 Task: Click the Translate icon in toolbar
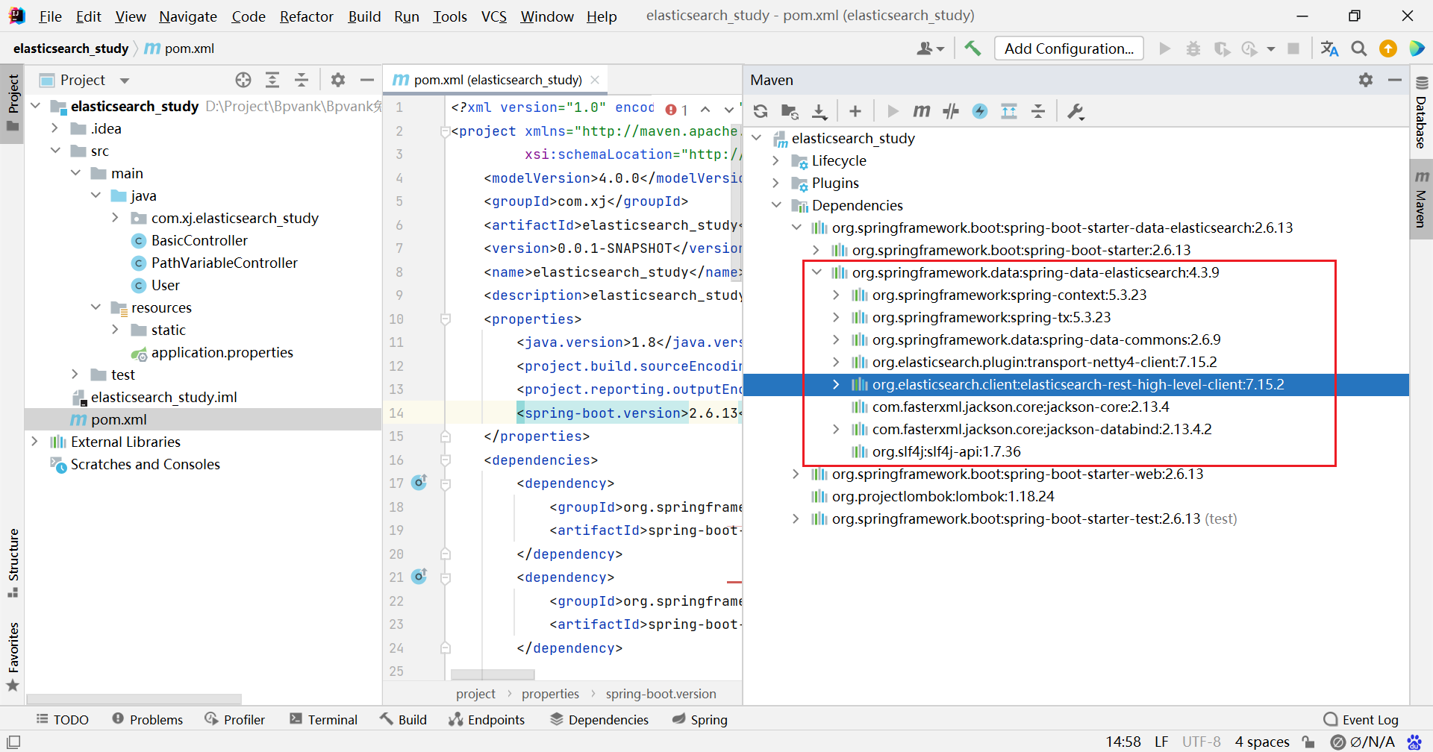[x=1329, y=48]
